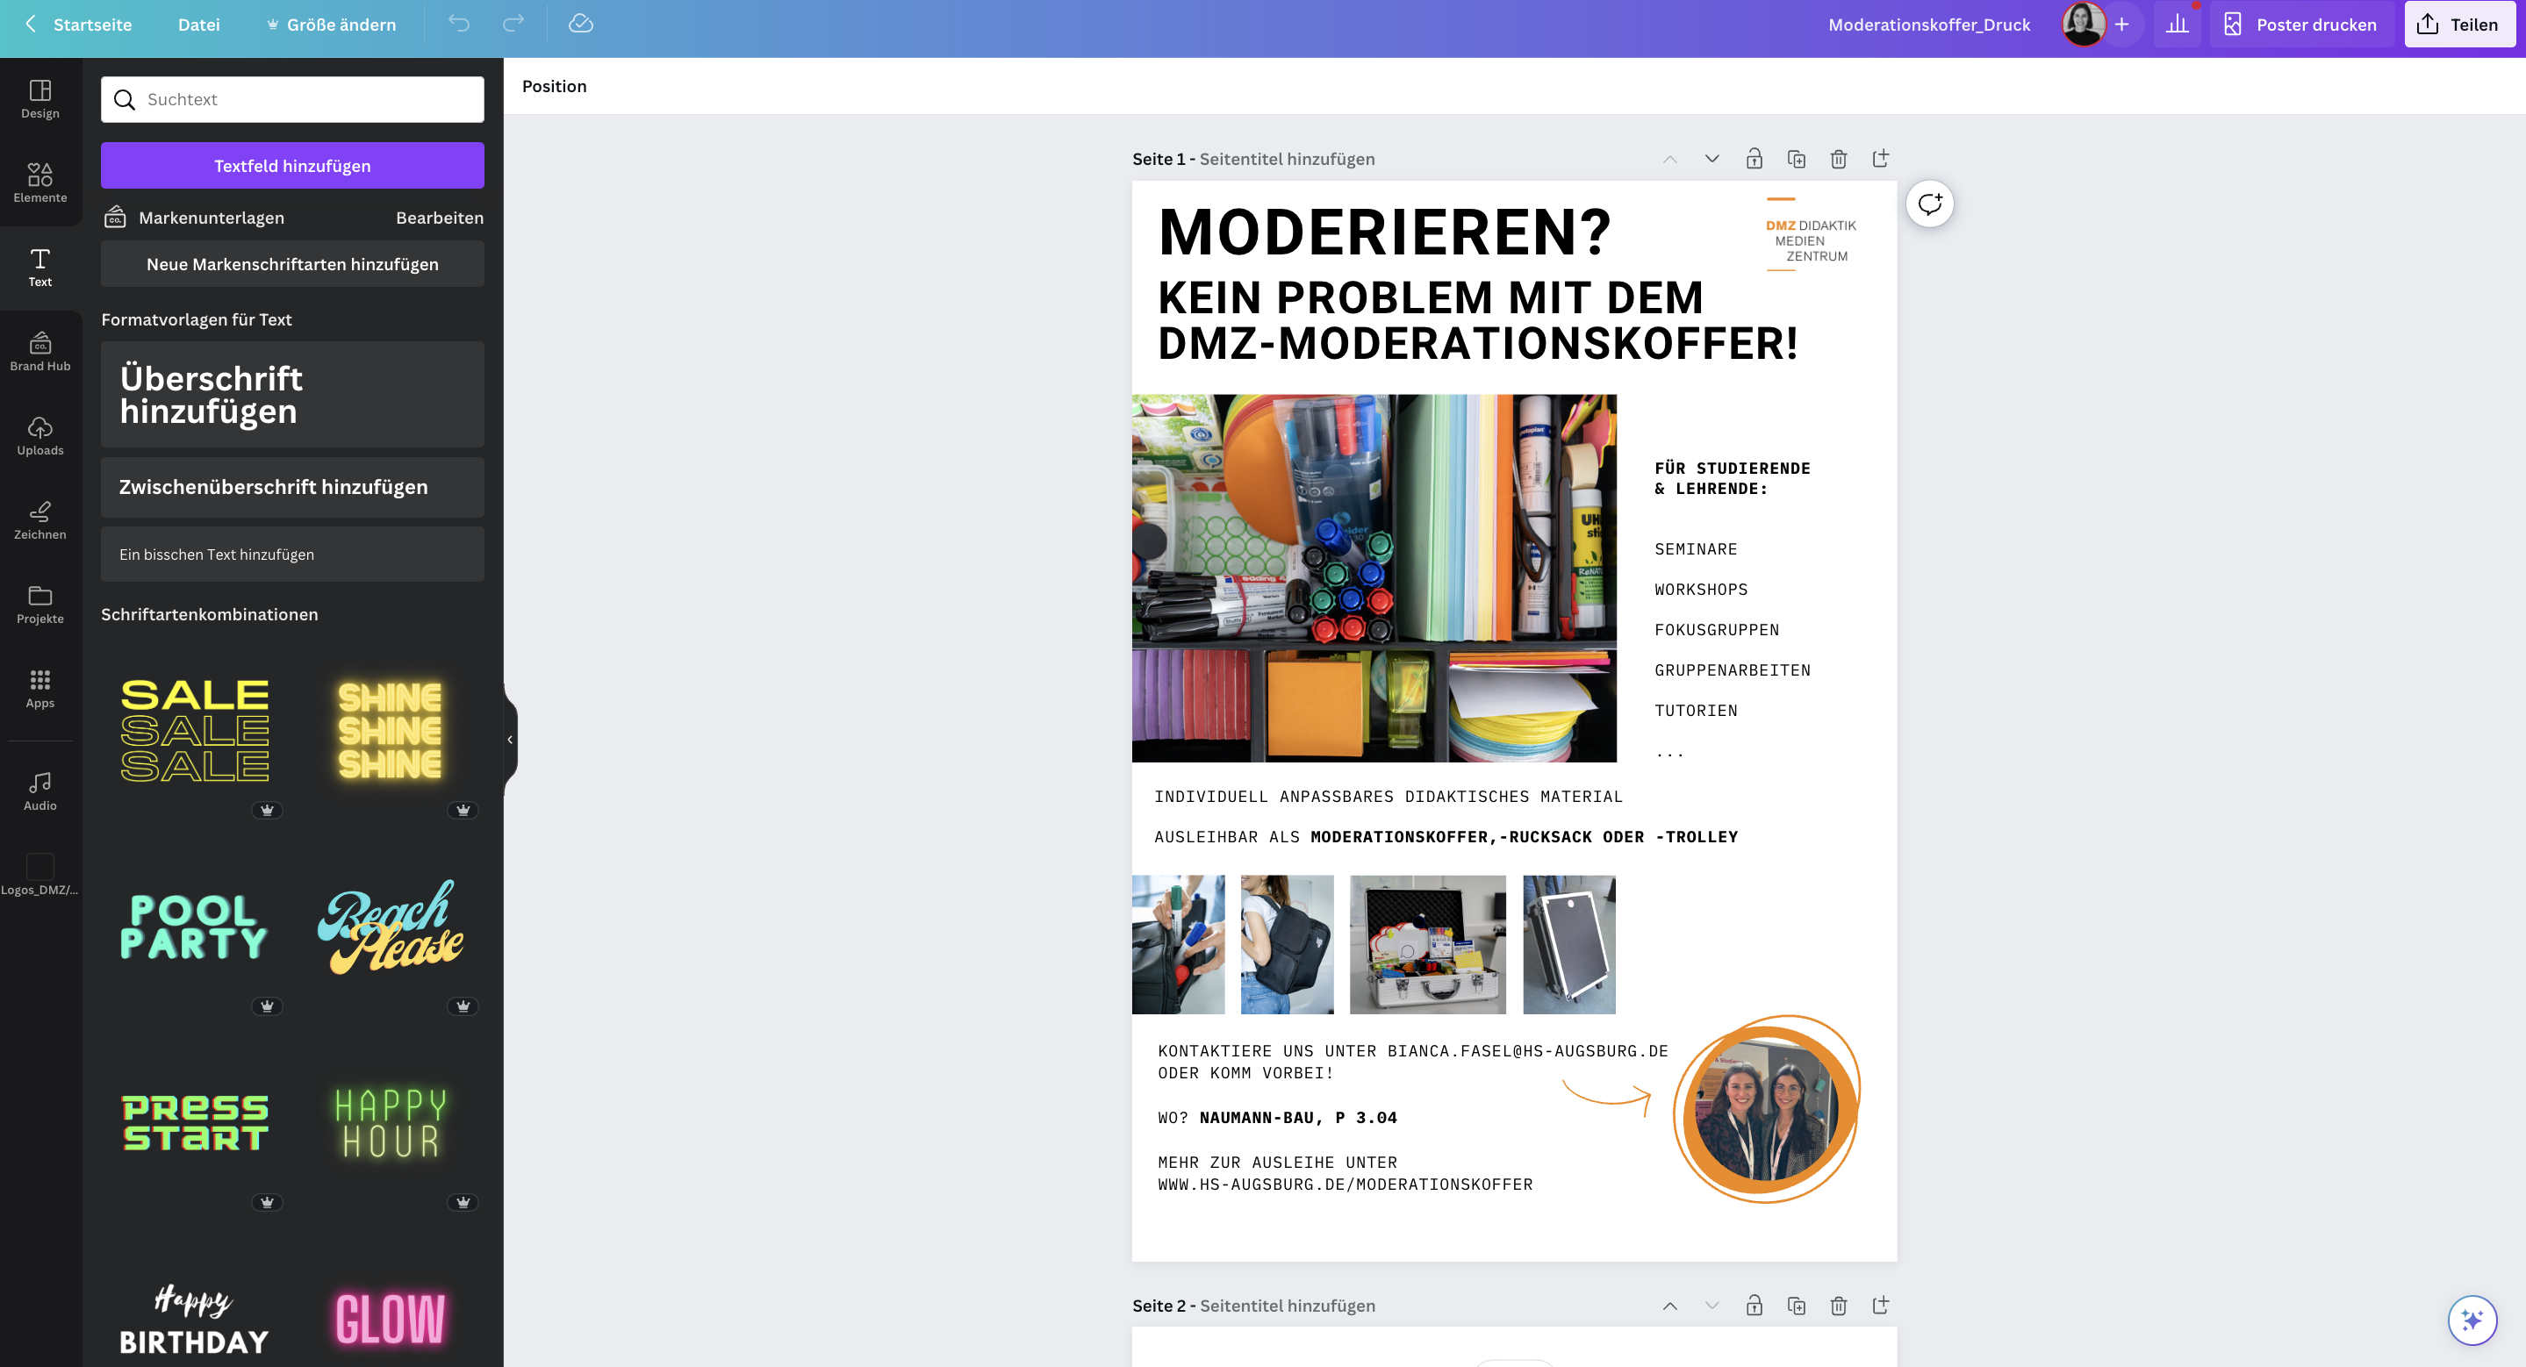Image resolution: width=2526 pixels, height=1367 pixels.
Task: Move Seite 2 up with chevron
Action: [x=1669, y=1306]
